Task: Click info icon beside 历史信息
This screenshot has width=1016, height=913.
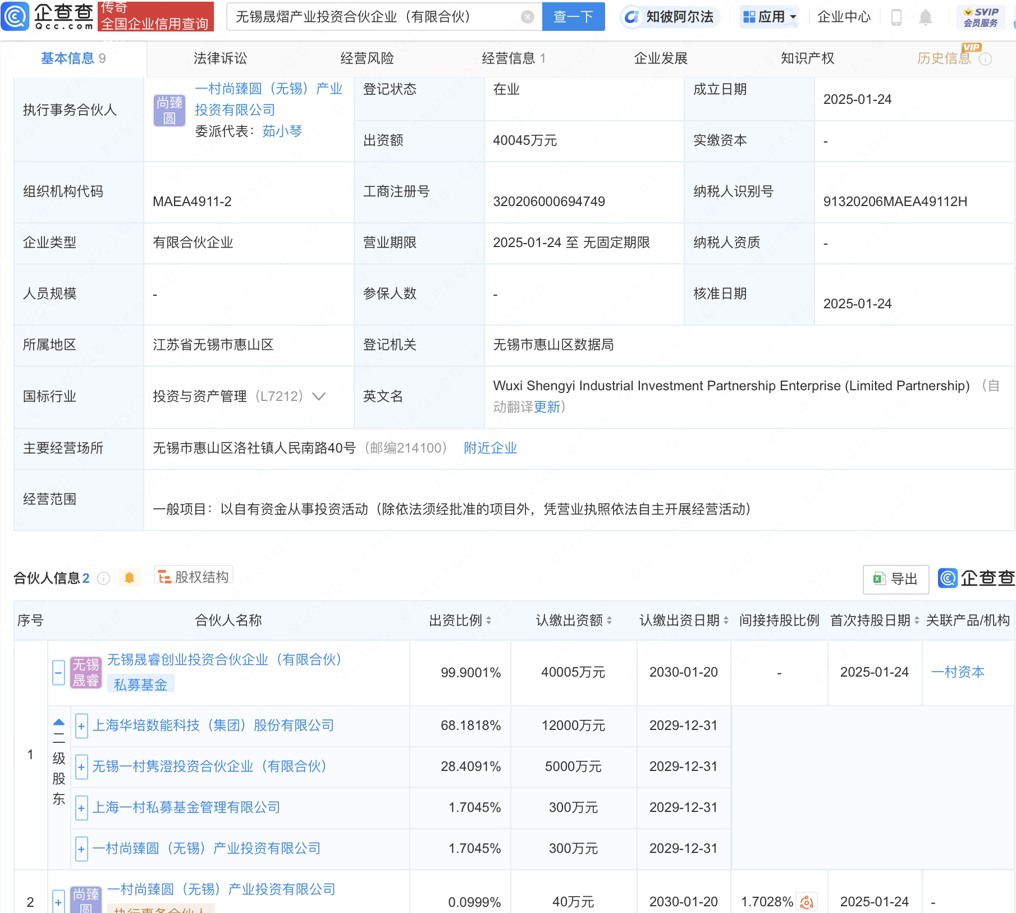Action: [985, 59]
